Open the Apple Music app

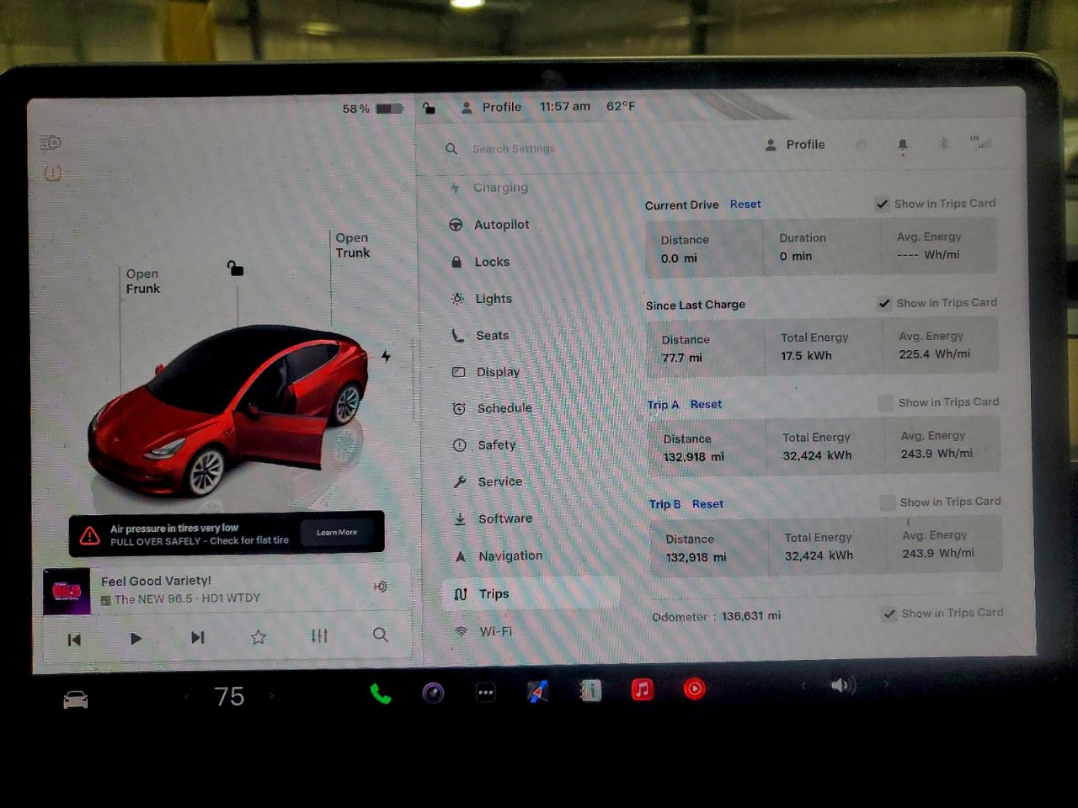pyautogui.click(x=643, y=690)
